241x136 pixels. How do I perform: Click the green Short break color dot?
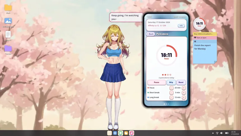click(x=148, y=92)
